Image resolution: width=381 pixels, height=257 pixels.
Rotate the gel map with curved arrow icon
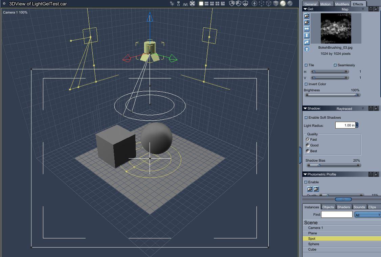pos(307,42)
